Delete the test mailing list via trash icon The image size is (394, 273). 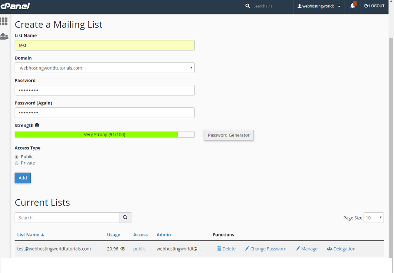(x=218, y=248)
